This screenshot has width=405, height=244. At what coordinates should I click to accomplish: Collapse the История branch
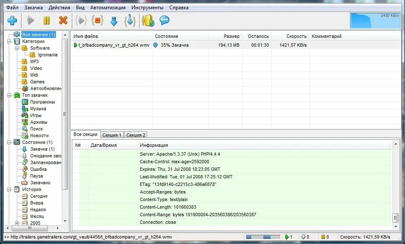pyautogui.click(x=9, y=189)
